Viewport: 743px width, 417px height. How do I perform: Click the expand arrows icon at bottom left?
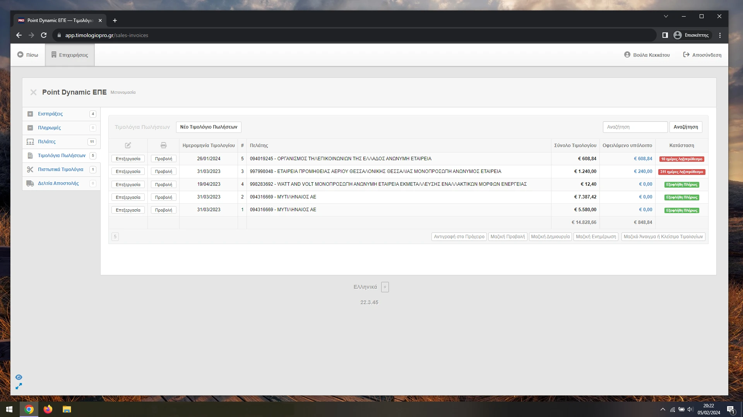(19, 386)
